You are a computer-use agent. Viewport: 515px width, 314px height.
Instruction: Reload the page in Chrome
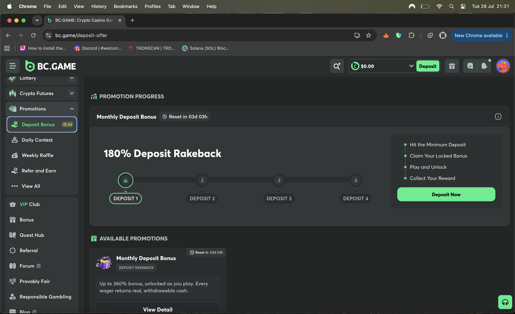(33, 36)
